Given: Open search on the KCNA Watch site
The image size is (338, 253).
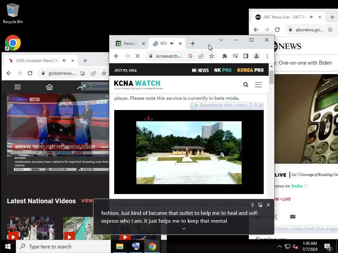Looking at the screenshot, I should (246, 85).
